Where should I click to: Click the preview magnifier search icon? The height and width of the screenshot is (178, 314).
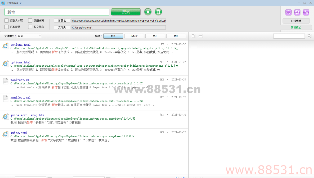309,36
